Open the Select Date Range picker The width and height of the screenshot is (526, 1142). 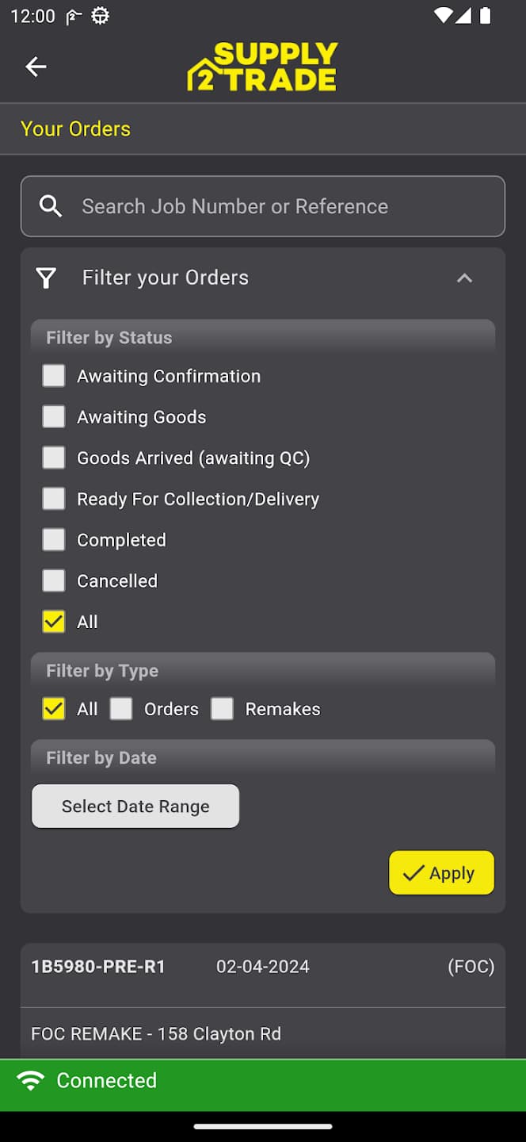pos(135,806)
